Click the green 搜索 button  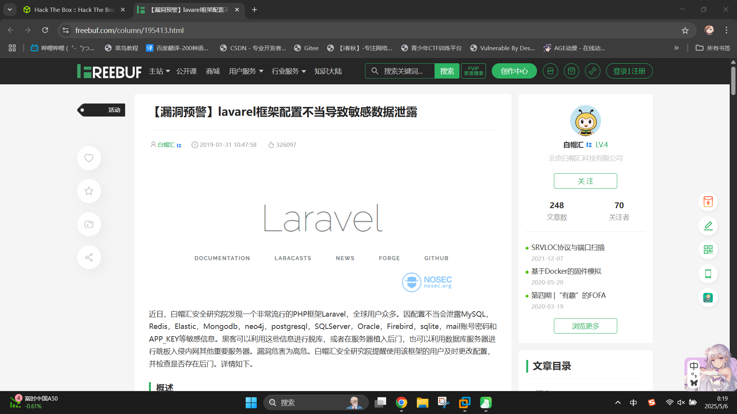(x=447, y=71)
